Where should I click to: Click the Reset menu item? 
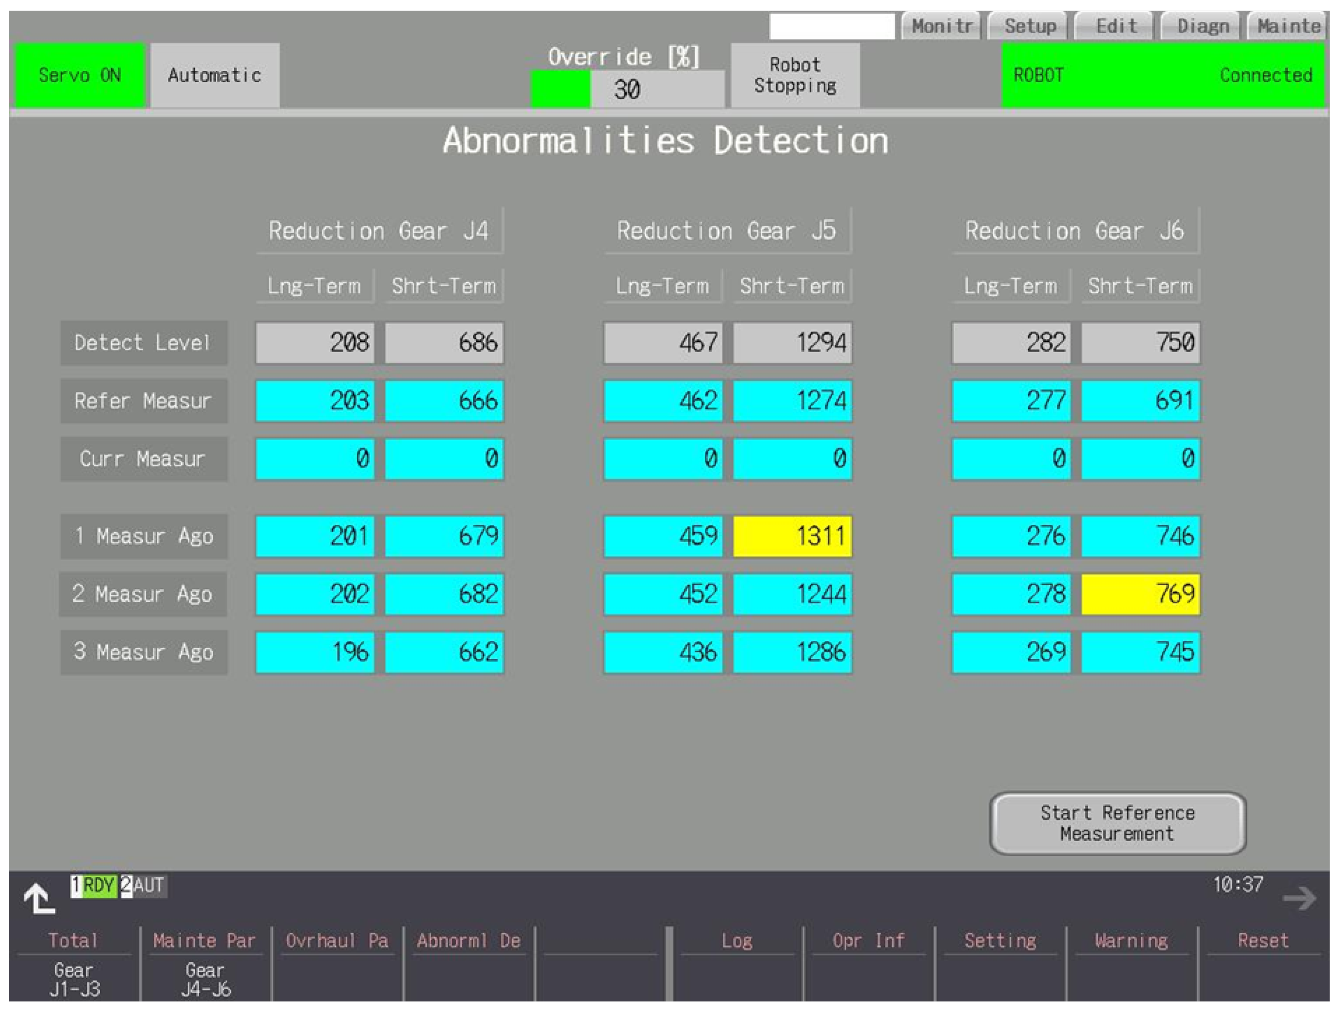tap(1264, 964)
